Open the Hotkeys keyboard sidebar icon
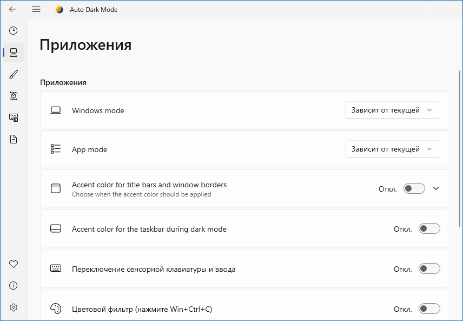This screenshot has width=463, height=321. click(14, 117)
